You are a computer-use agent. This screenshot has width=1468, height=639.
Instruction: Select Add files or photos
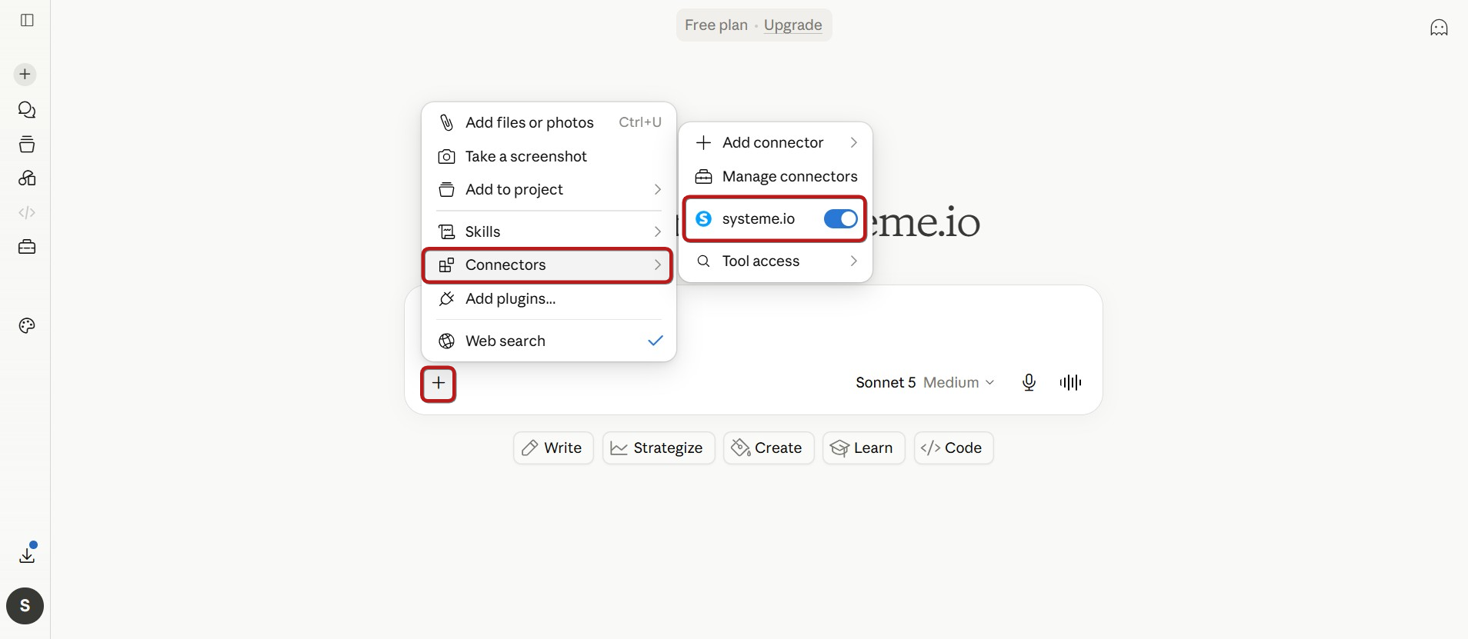549,122
